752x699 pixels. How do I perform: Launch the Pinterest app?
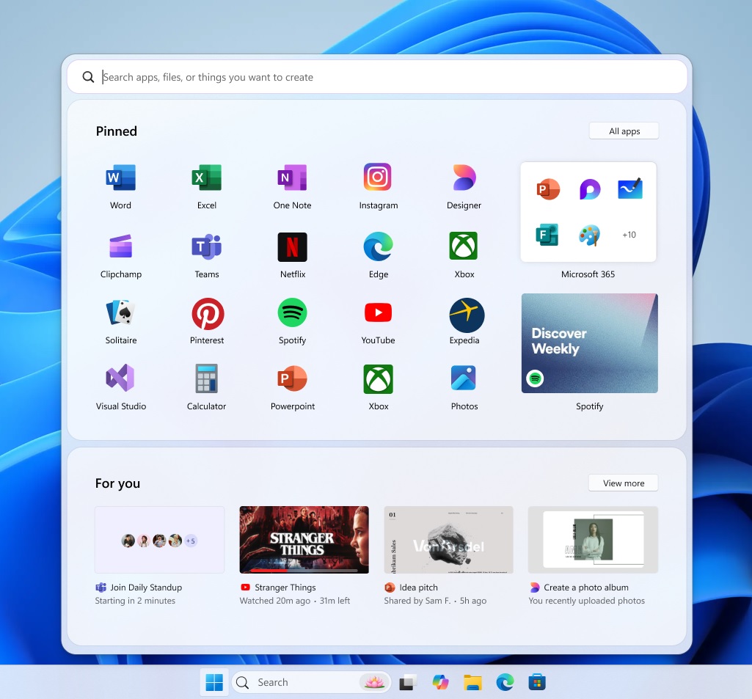[207, 314]
